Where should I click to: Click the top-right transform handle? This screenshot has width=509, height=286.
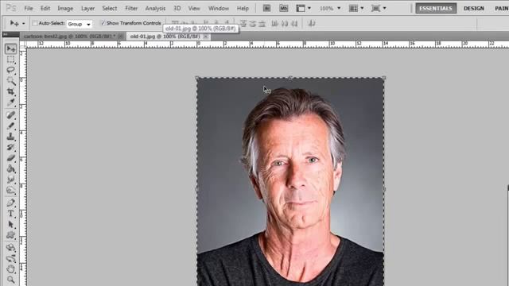[384, 78]
